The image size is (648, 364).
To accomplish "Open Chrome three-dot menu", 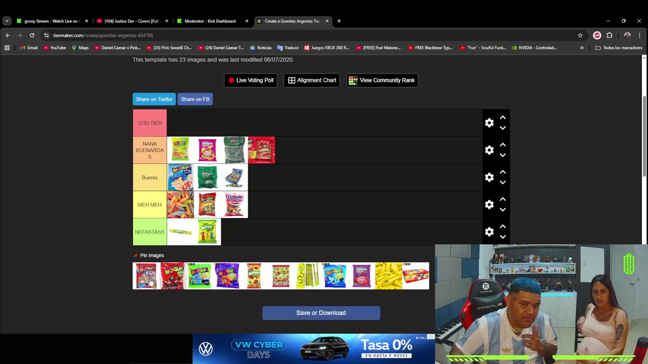I will coord(640,35).
